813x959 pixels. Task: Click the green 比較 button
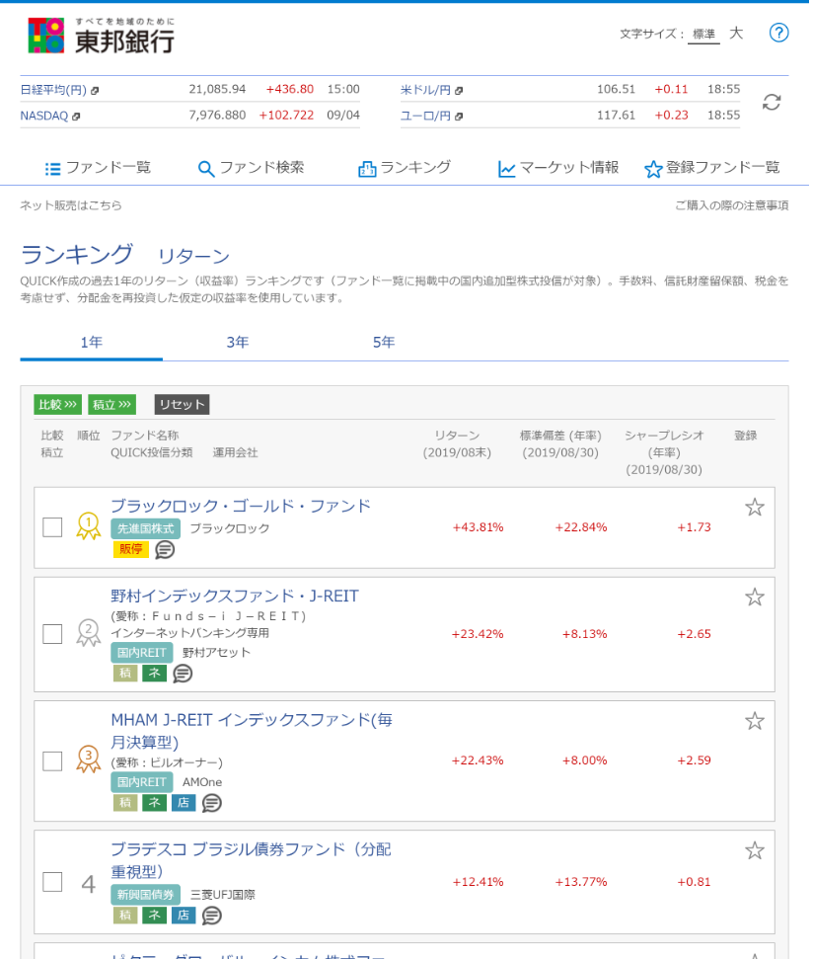[x=57, y=404]
